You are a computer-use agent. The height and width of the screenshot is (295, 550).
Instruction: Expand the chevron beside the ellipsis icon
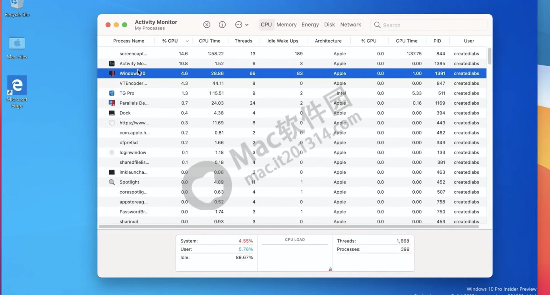click(247, 25)
